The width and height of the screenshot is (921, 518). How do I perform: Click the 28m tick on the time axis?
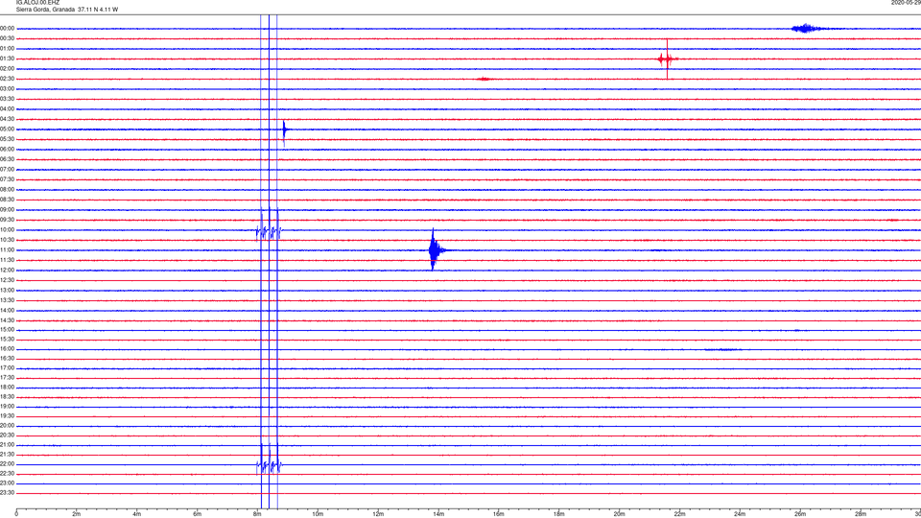[x=861, y=514]
